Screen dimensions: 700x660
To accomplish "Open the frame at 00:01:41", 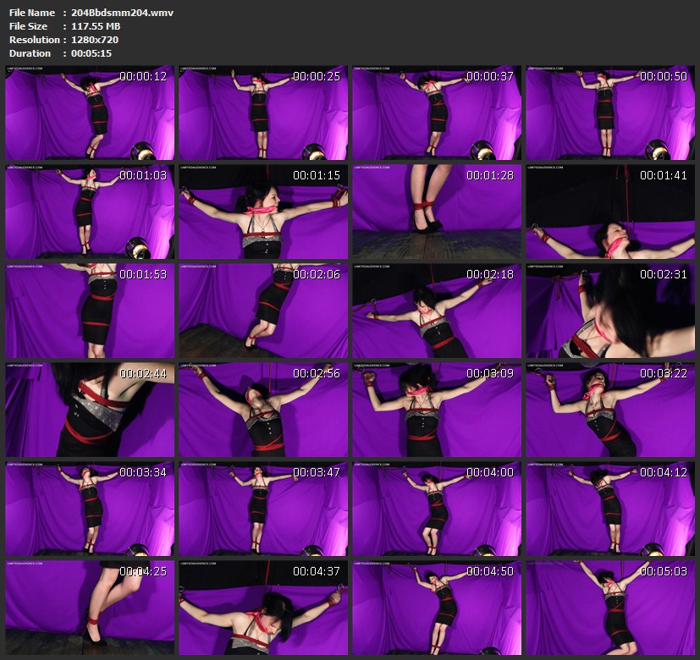I will click(x=610, y=212).
